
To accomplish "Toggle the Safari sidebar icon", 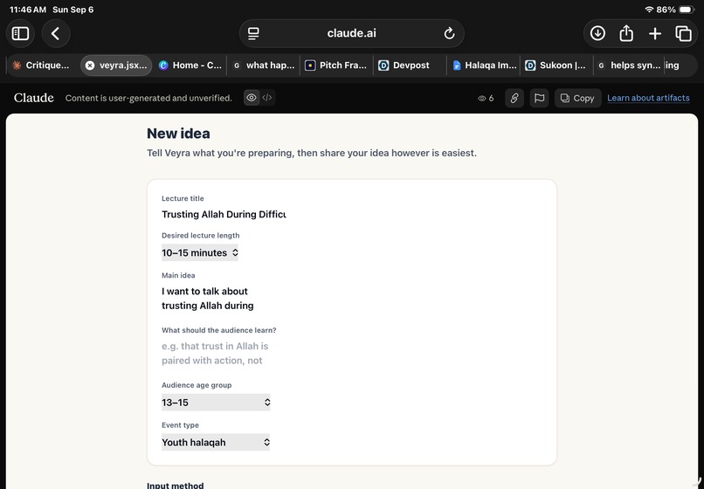I will (20, 34).
